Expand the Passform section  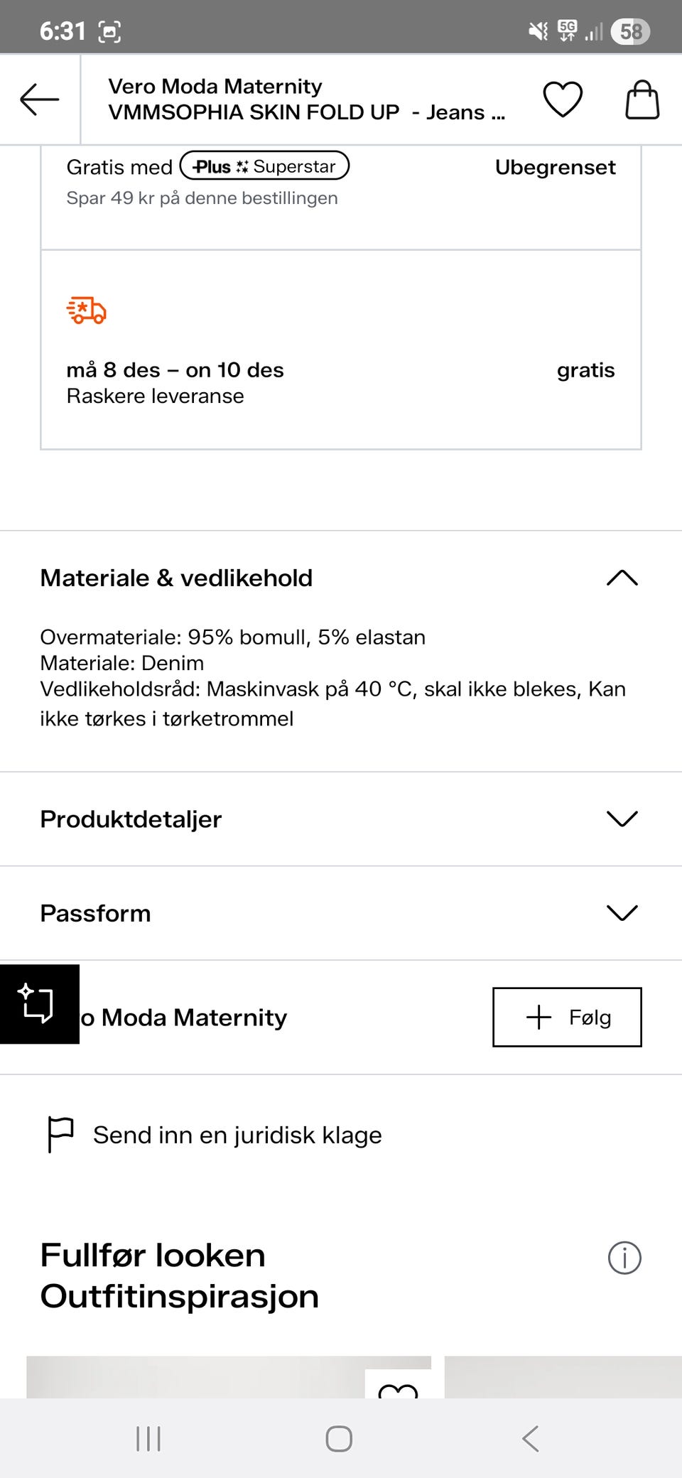pos(622,912)
